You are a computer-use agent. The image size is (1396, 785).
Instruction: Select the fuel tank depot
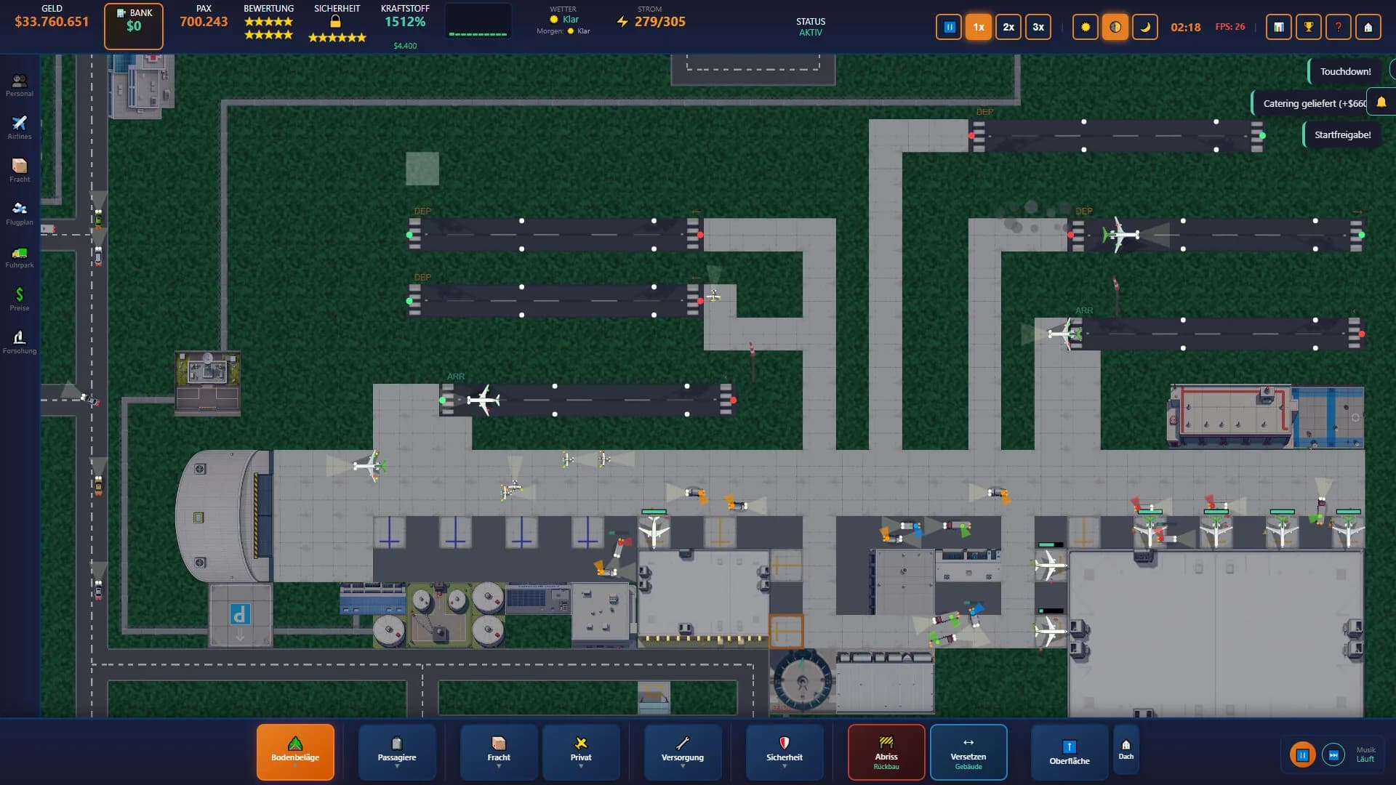[439, 615]
